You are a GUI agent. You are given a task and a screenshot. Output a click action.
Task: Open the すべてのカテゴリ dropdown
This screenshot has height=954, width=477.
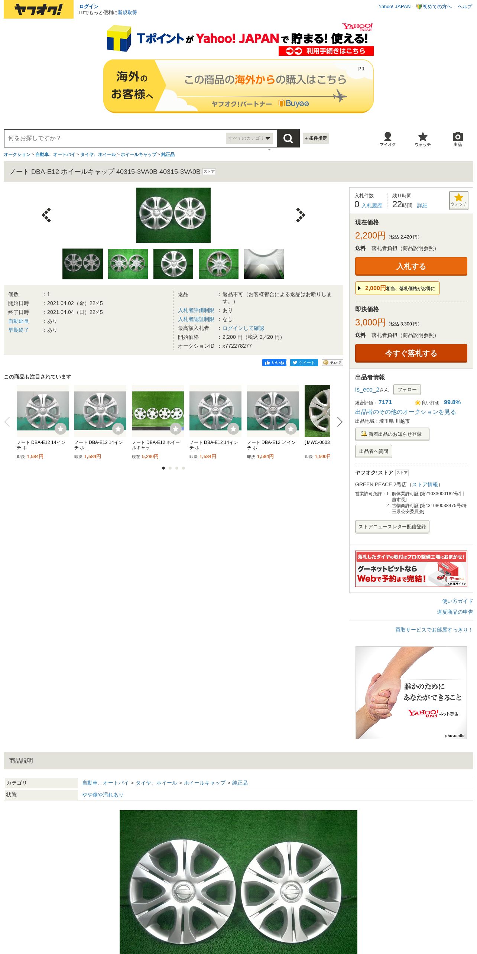click(x=249, y=138)
